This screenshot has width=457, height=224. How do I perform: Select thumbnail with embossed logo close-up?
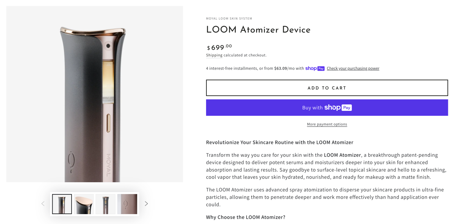tap(127, 204)
